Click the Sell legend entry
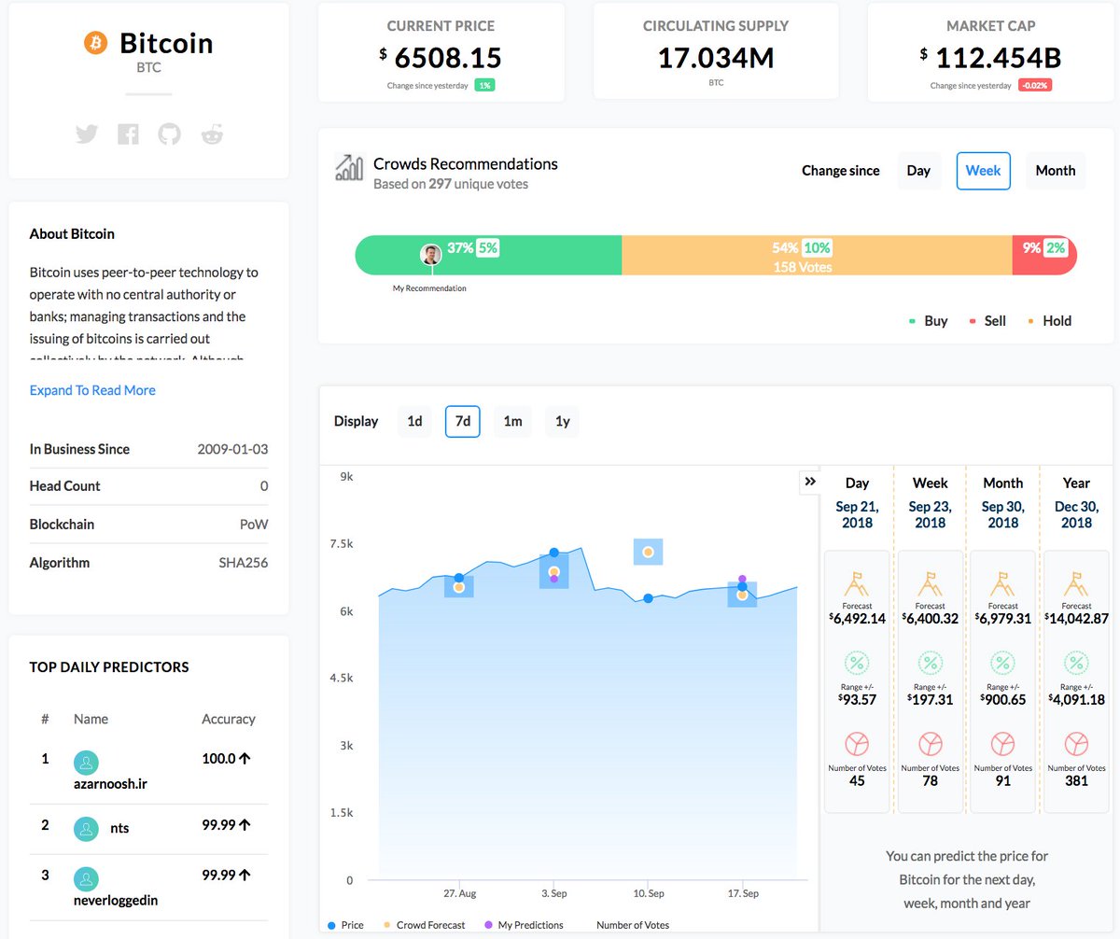This screenshot has height=939, width=1120. 987,320
